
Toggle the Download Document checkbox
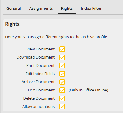tap(62, 57)
